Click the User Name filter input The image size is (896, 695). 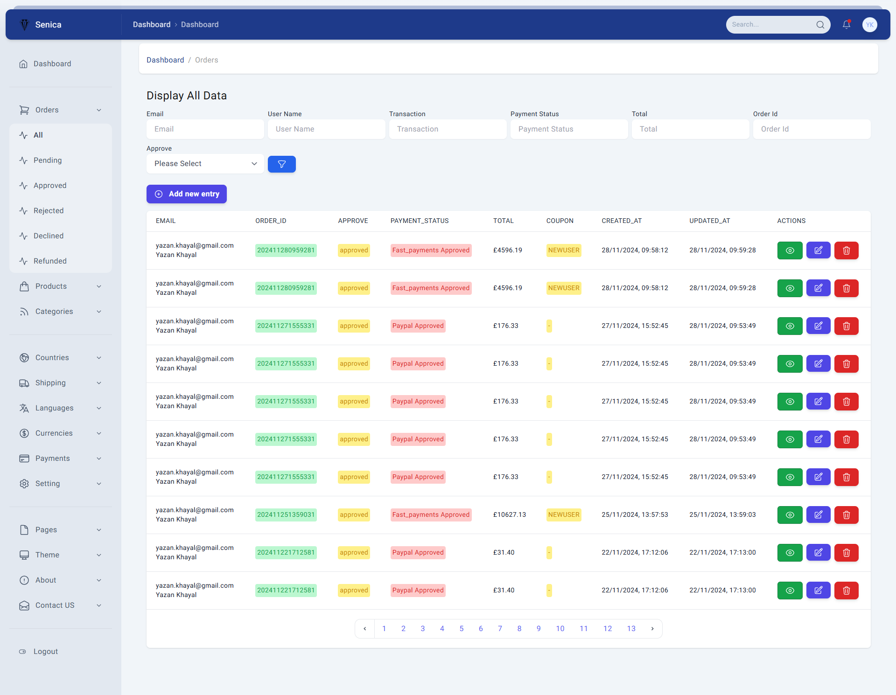[327, 129]
